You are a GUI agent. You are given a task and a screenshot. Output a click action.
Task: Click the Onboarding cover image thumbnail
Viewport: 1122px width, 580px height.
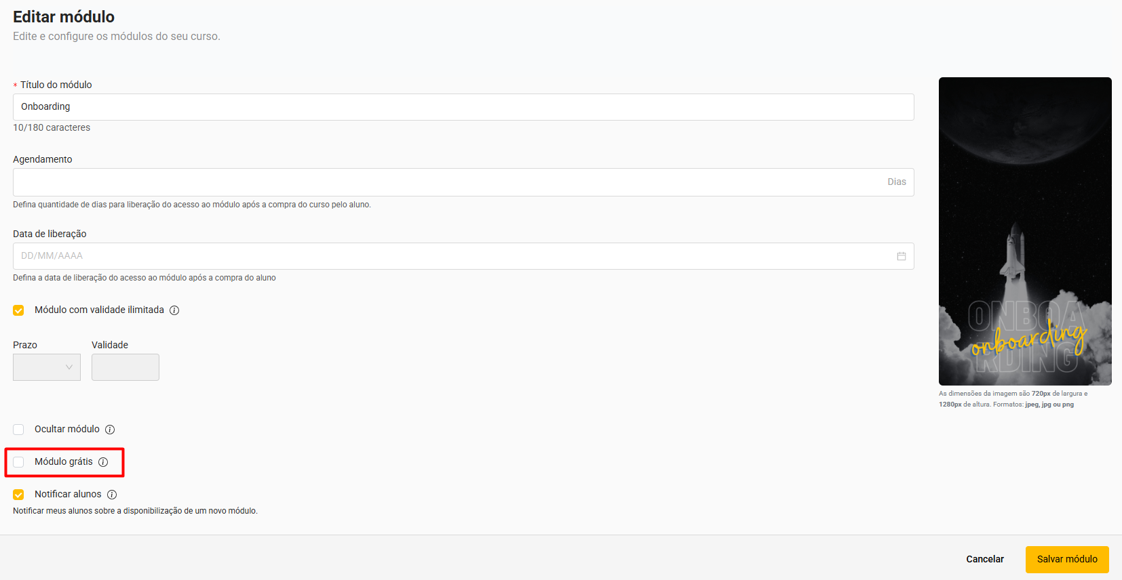(x=1024, y=231)
